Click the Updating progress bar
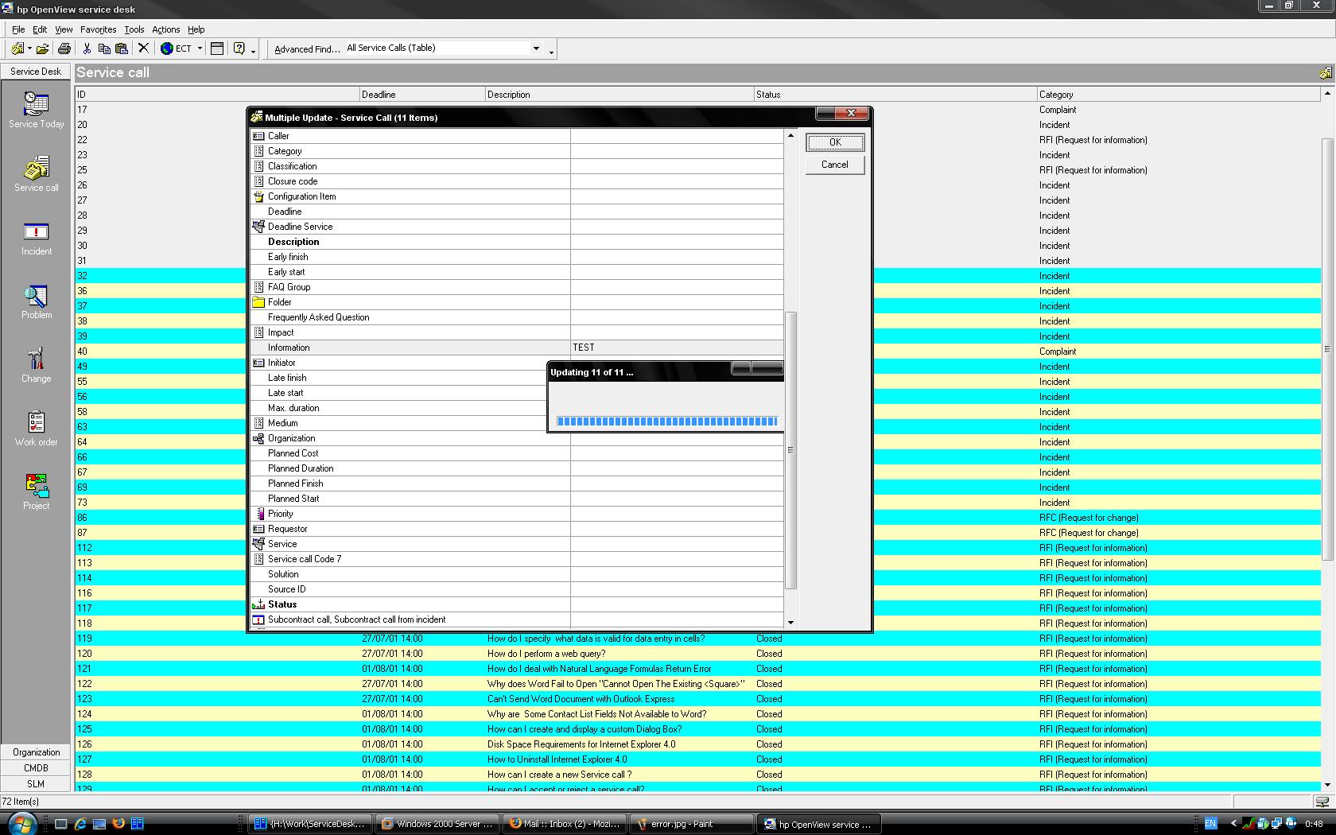 click(667, 421)
